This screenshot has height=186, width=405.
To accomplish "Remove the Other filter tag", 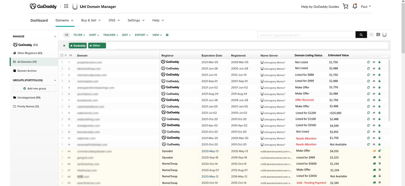I will coord(90,46).
